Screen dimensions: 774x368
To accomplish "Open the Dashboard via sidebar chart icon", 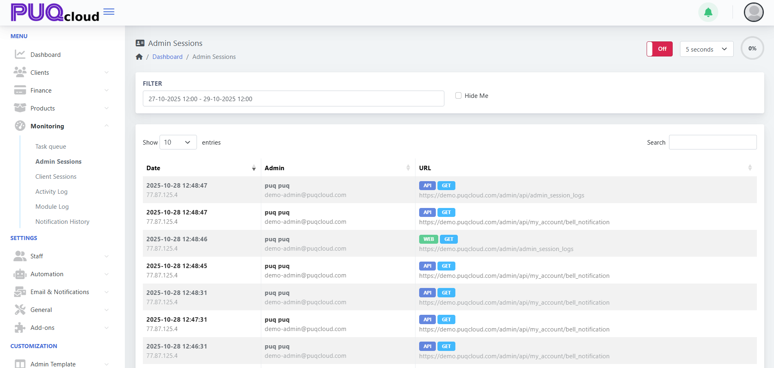I will tap(20, 54).
